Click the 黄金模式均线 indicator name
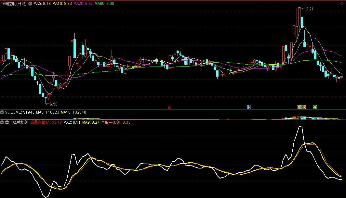Viewport: 346px width, 198px height. 17,123
